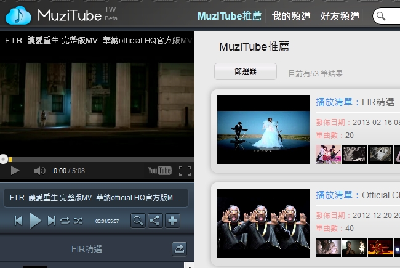Select first small thumbnail under FIR精選 playlist
The image size is (400, 268).
point(328,154)
